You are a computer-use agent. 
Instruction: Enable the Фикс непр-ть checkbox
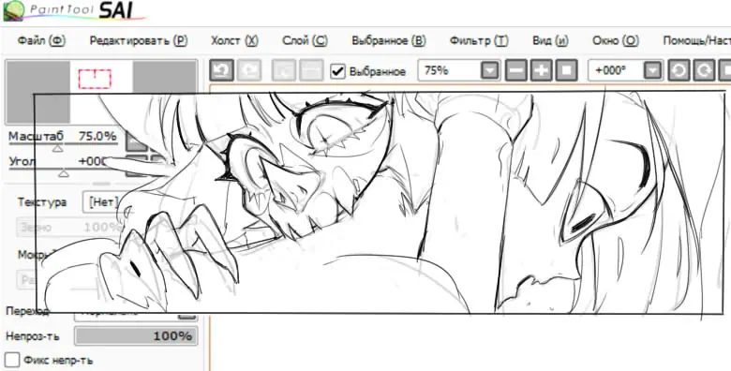(x=12, y=360)
